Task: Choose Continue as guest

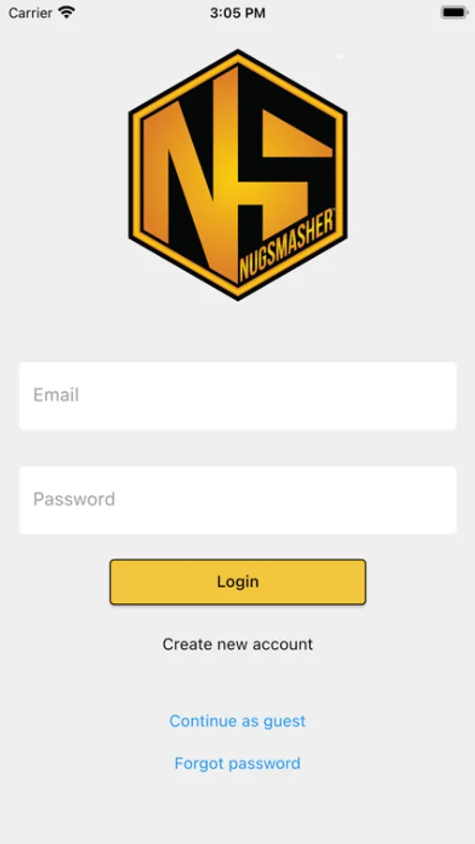Action: (237, 721)
